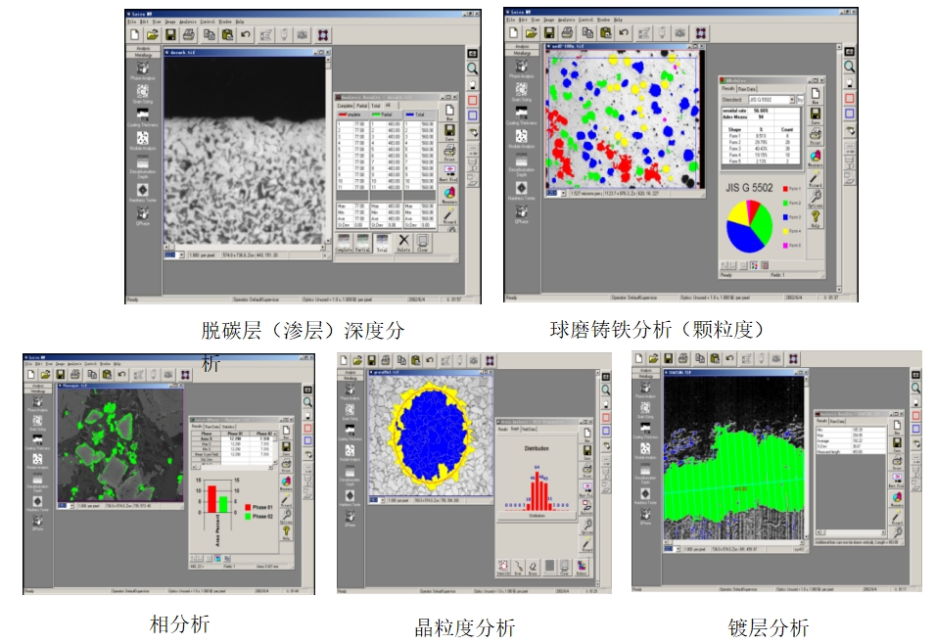
Task: Open zoom dropdown under the colored nodule image
Action: coord(564,193)
